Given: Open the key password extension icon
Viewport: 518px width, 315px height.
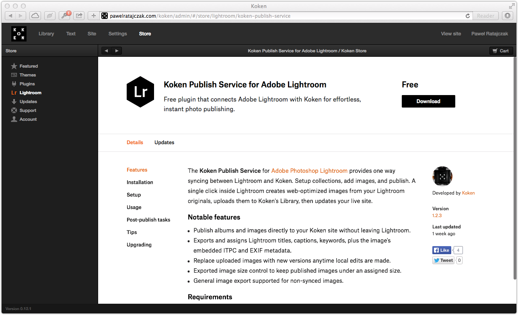Looking at the screenshot, I should tap(64, 16).
